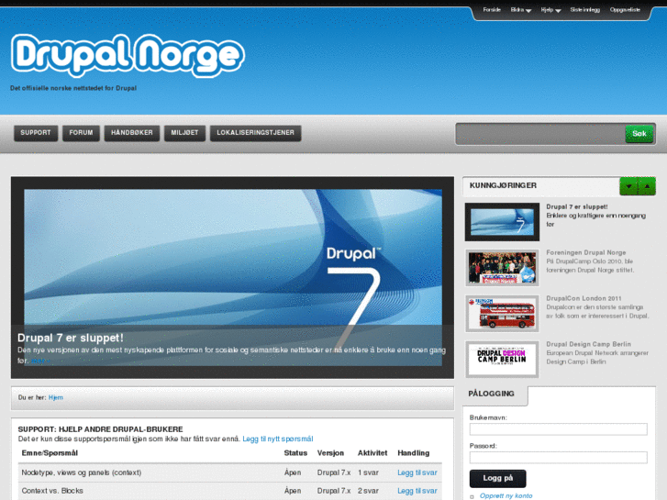The width and height of the screenshot is (667, 500).
Task: Open the DrupalCon London 2011 announcement title
Action: point(584,298)
